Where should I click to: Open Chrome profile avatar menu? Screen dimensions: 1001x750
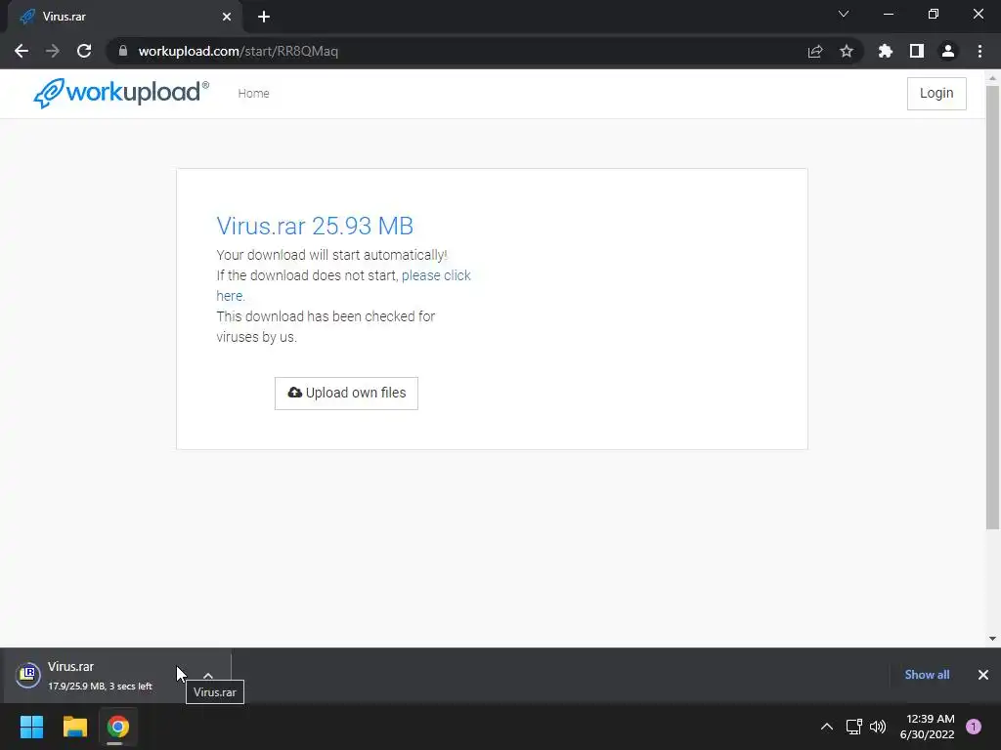click(948, 51)
